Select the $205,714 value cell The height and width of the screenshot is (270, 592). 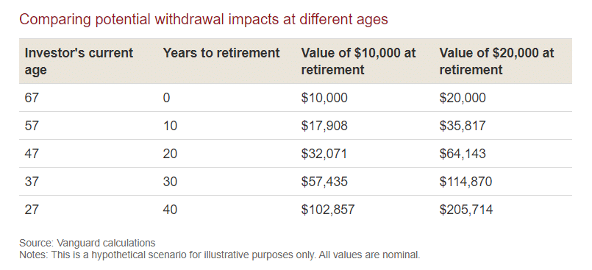tap(466, 210)
